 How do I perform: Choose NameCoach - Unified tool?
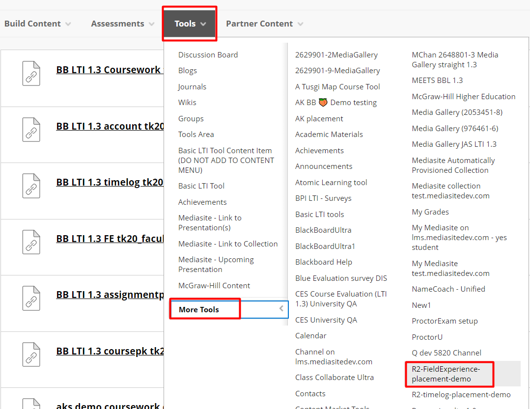[x=448, y=289]
